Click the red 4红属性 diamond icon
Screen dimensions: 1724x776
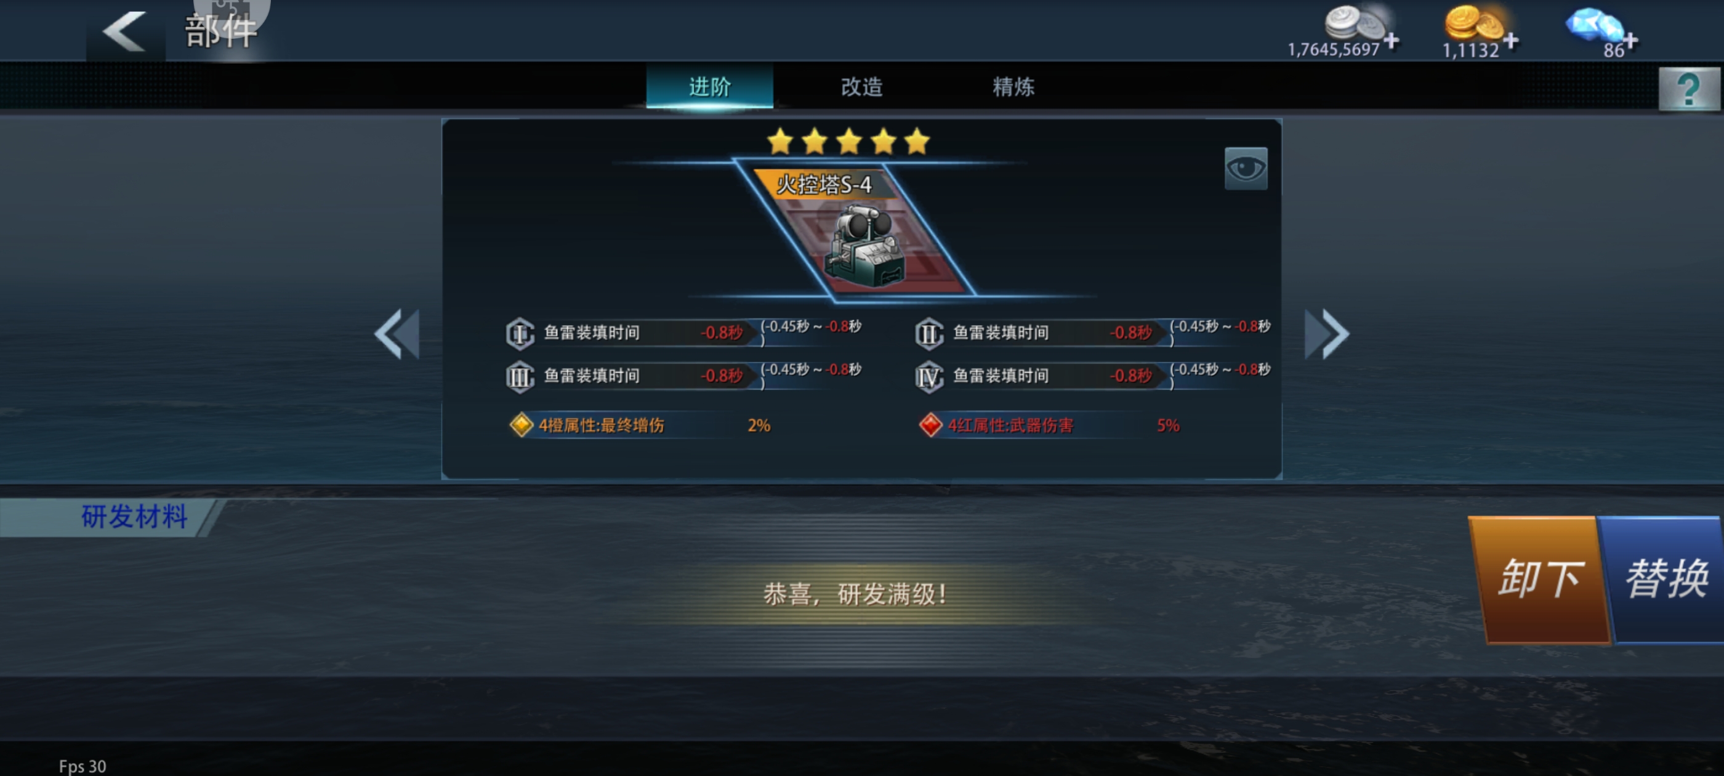(x=930, y=424)
